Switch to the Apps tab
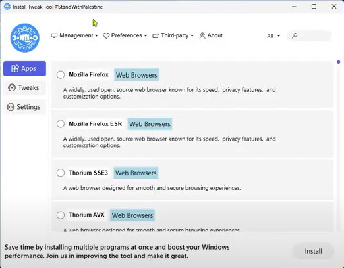Screen dimensions: 344x268 click(x=24, y=68)
